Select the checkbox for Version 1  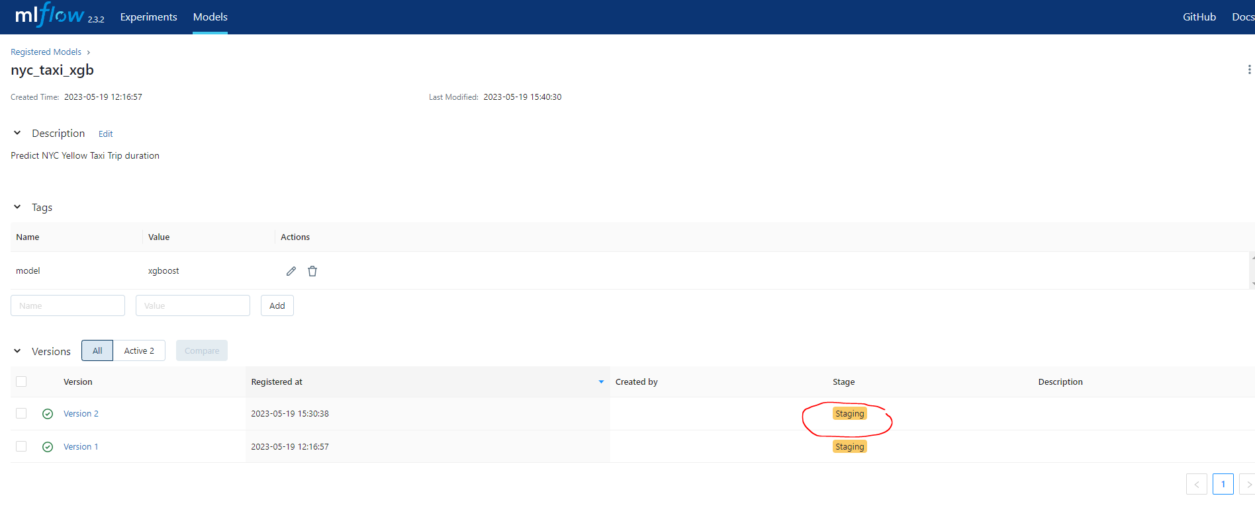click(21, 446)
